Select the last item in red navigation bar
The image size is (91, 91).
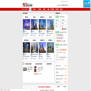pyautogui.click(x=61, y=9)
